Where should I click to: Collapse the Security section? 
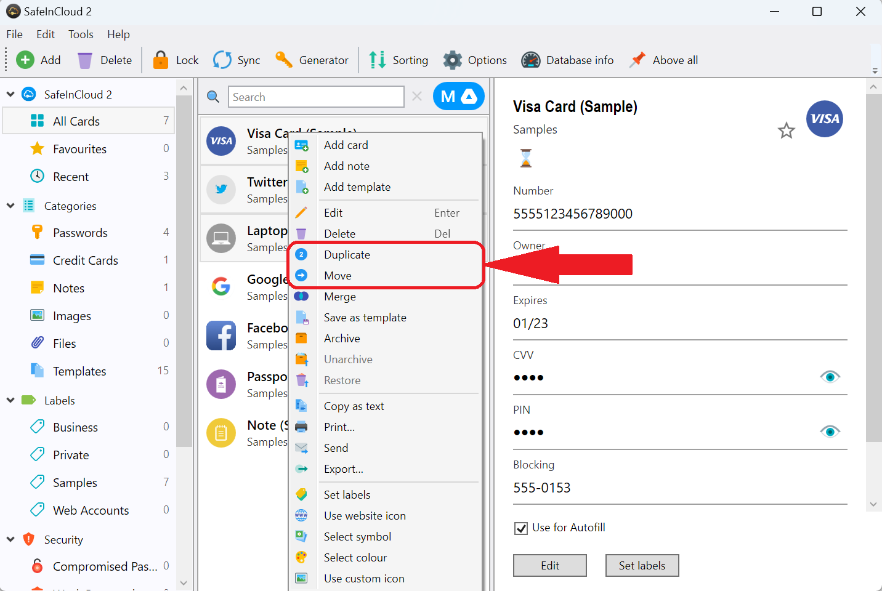tap(10, 539)
